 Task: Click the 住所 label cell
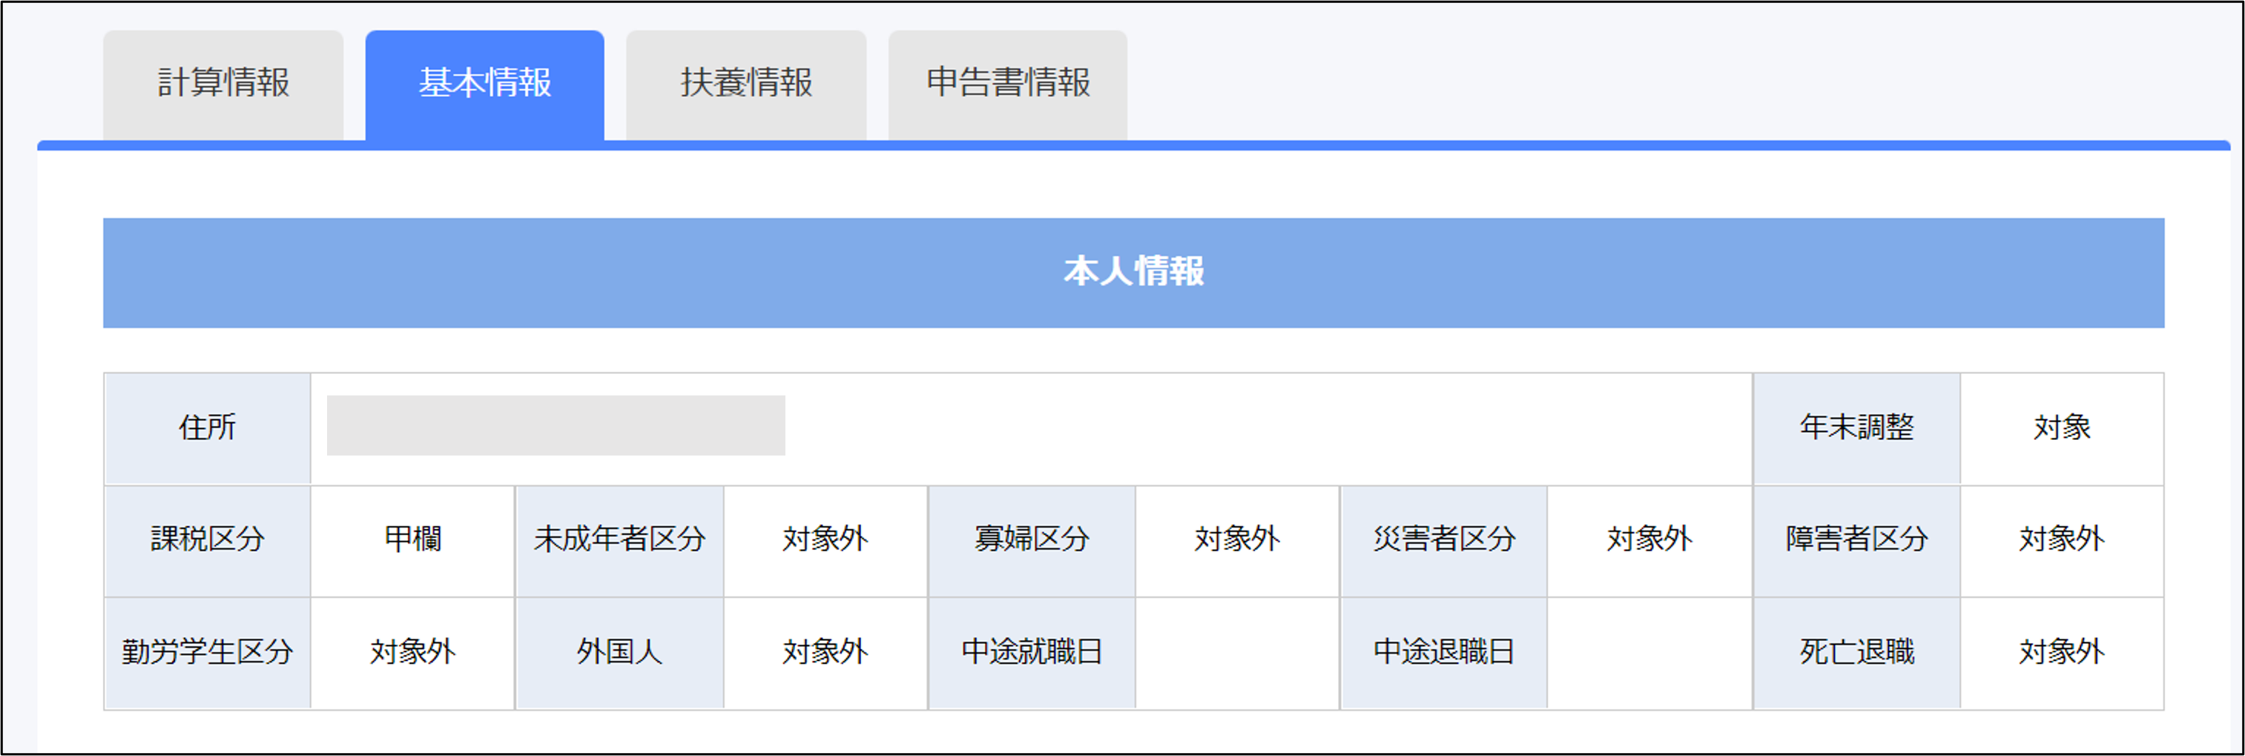tap(208, 428)
